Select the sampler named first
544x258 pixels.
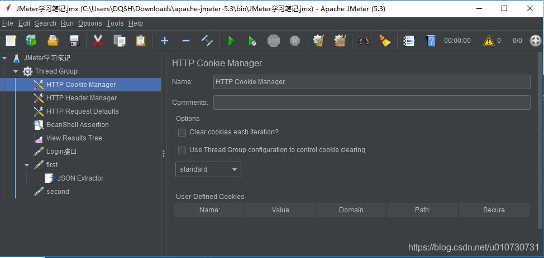[x=52, y=165]
